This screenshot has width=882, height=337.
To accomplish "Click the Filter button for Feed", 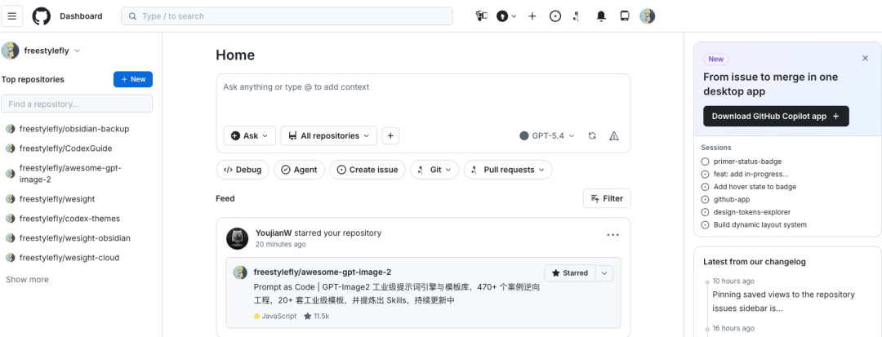I will coord(607,198).
